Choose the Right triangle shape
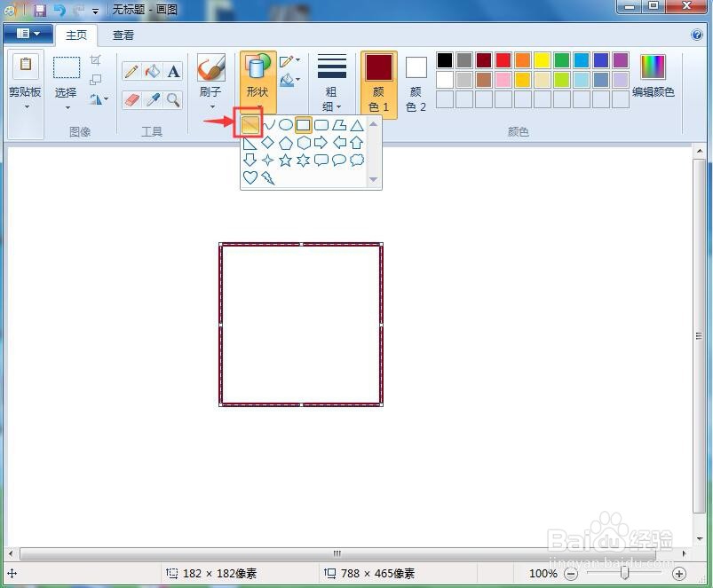This screenshot has width=713, height=588. pyautogui.click(x=250, y=143)
